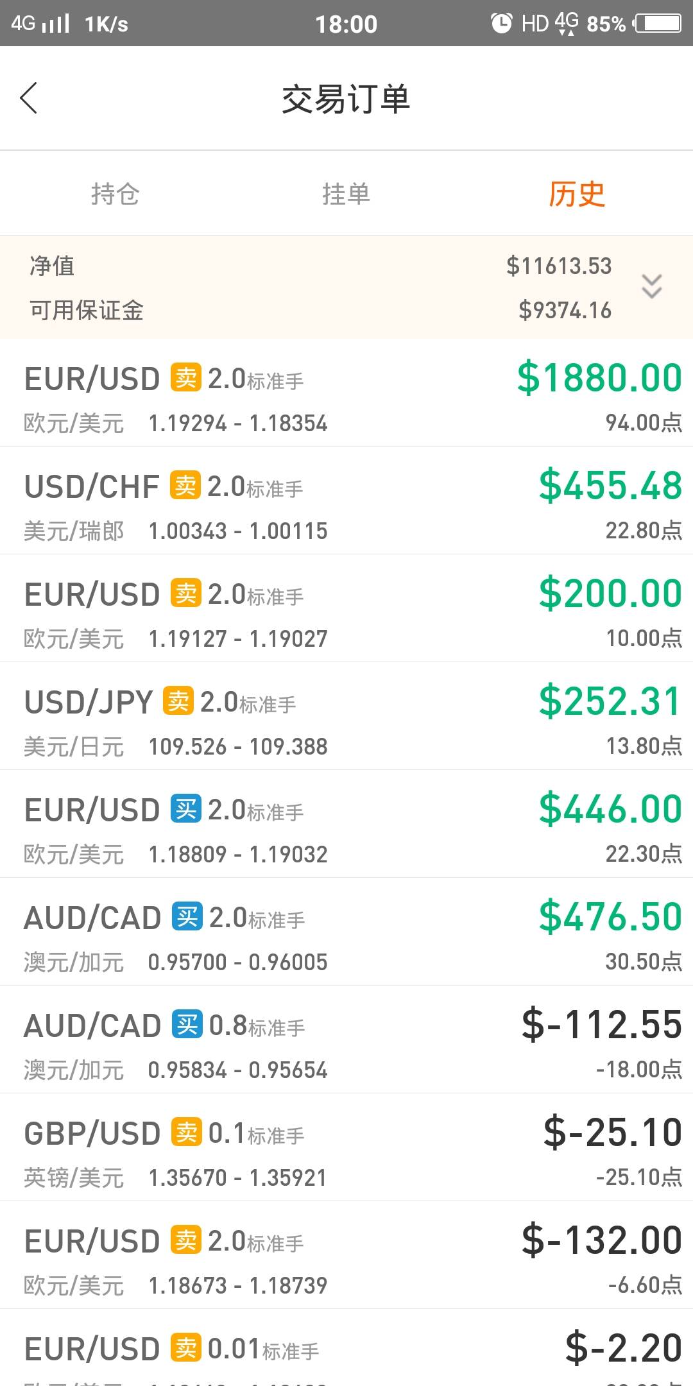Open EUR/USD order with $-132.00 loss
The height and width of the screenshot is (1386, 693).
[x=346, y=1255]
